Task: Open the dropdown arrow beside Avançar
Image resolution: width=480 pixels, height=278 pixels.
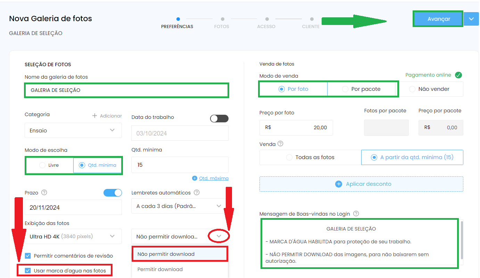Action: pyautogui.click(x=471, y=19)
